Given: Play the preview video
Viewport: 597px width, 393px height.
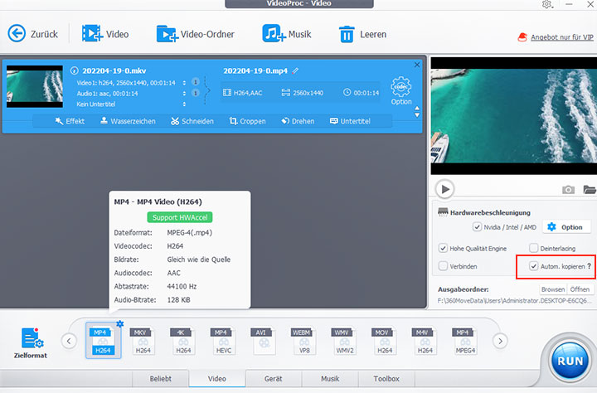Looking at the screenshot, I should click(444, 189).
